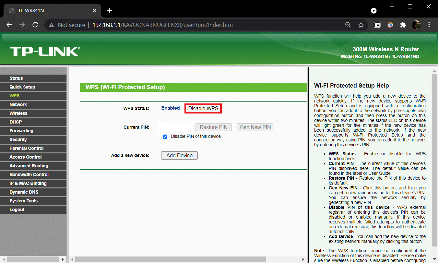Viewport: 438px width, 263px height.
Task: Click the user profile avatar
Action: (x=416, y=25)
